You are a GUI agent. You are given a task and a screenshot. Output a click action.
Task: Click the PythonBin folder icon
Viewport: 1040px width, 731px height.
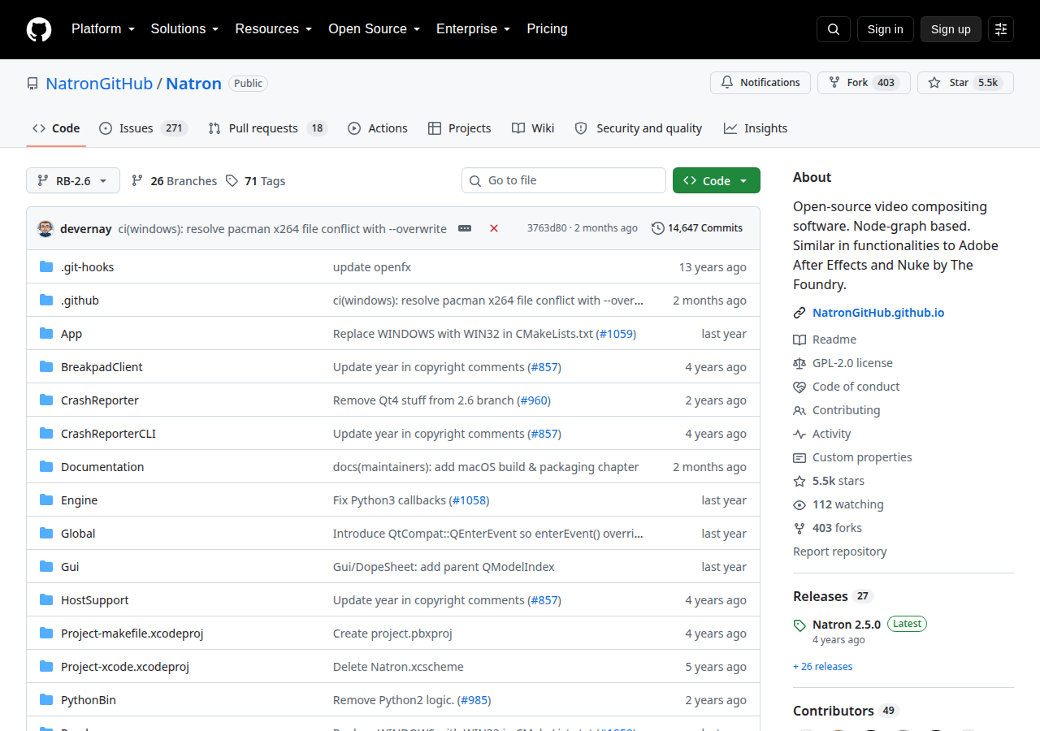pos(46,700)
